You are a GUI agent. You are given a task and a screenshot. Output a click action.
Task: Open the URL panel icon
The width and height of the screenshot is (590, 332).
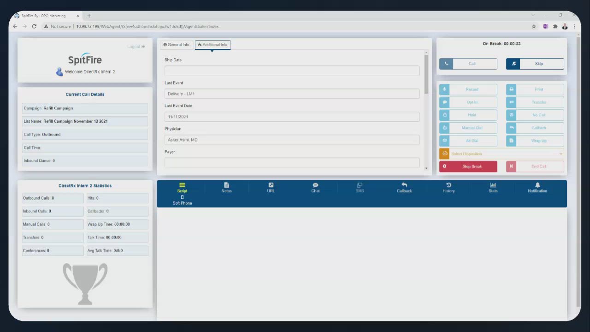point(271,185)
